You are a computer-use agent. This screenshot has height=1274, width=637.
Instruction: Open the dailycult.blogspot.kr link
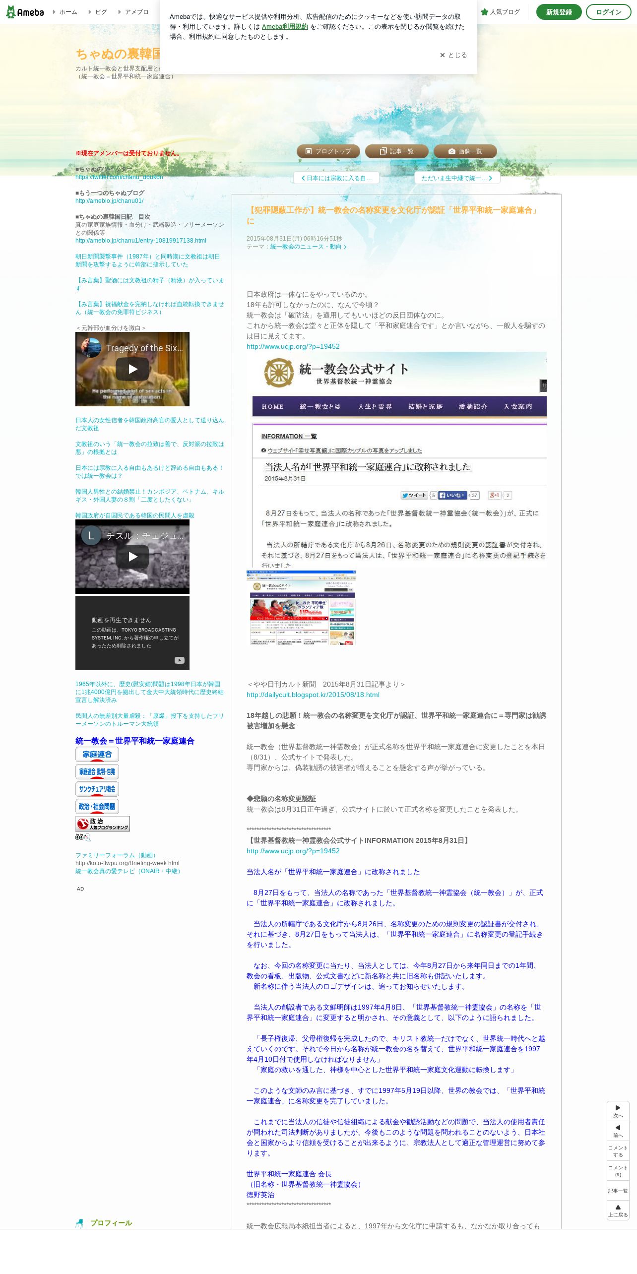(313, 695)
